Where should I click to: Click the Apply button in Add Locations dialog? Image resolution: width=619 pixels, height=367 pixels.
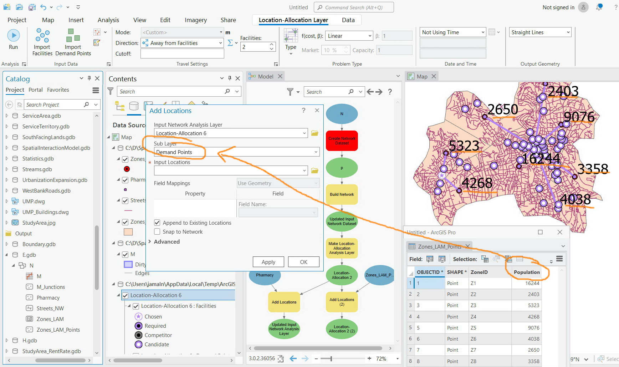[x=268, y=261]
